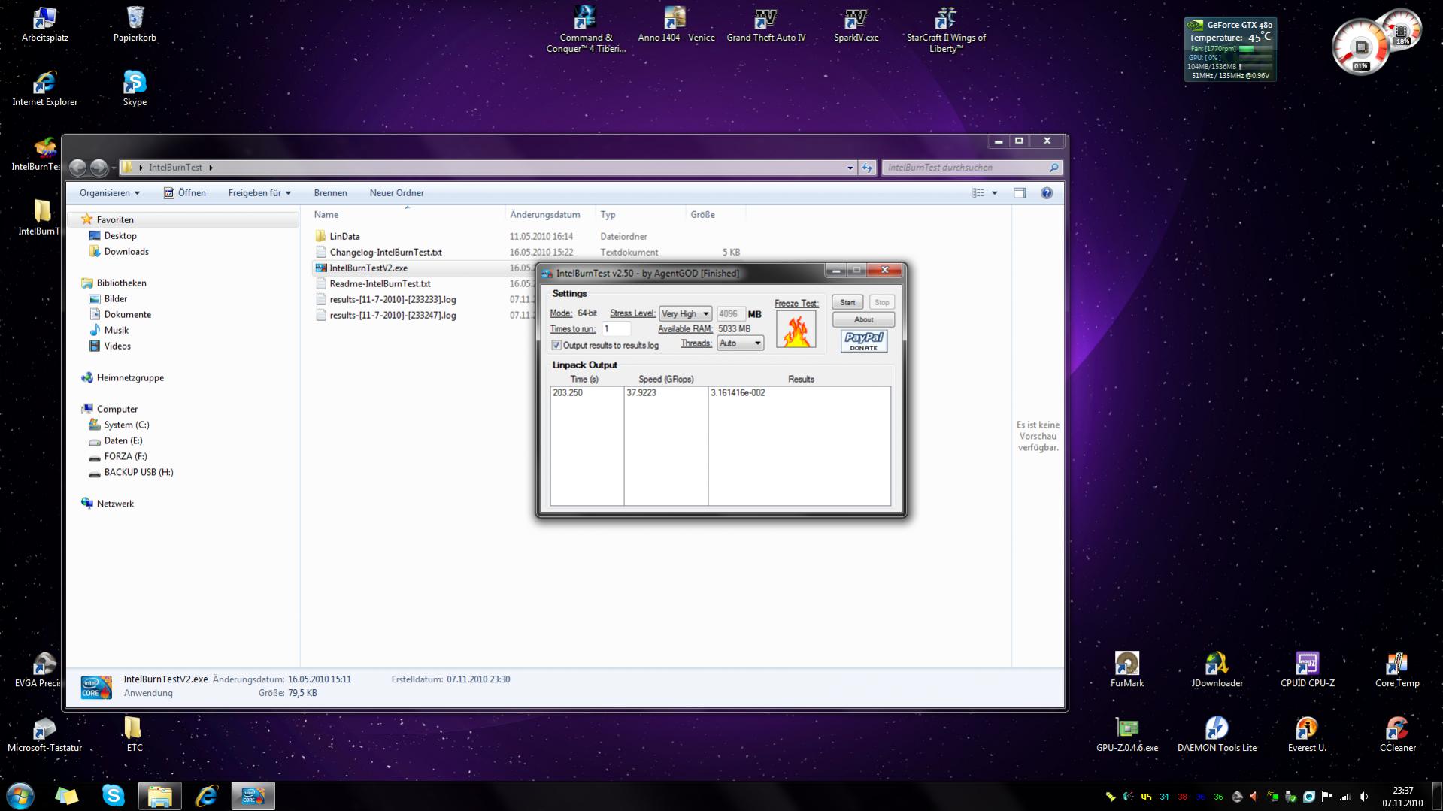Select the CPUID CPU-Z desktop icon
The height and width of the screenshot is (811, 1443).
pyautogui.click(x=1307, y=670)
